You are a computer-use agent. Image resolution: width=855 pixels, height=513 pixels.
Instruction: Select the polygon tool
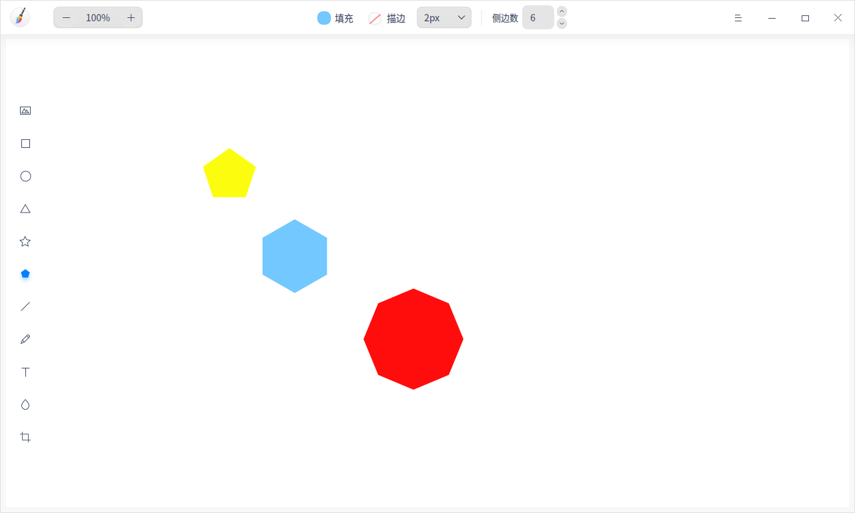[25, 274]
